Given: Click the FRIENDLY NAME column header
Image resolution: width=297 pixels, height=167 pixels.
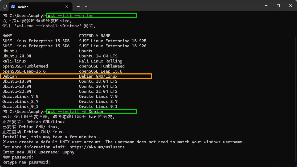Looking at the screenshot, I should pyautogui.click(x=95, y=36).
